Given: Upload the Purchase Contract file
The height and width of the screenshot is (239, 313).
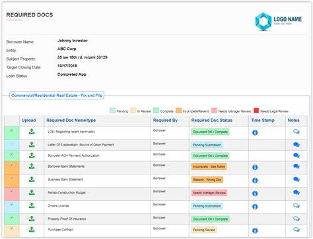Looking at the screenshot, I should point(32,230).
